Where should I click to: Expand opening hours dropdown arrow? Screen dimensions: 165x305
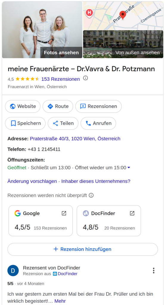coord(129,167)
